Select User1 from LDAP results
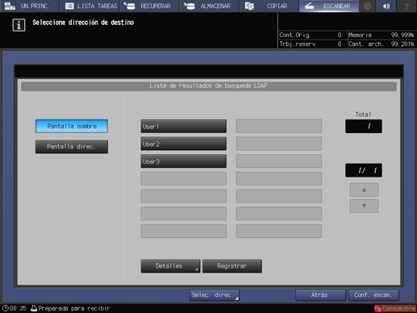The width and height of the screenshot is (417, 313). pos(184,127)
